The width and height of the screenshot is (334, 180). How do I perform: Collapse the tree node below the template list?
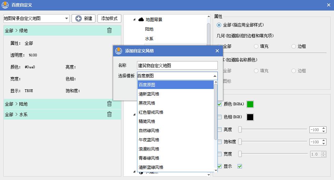134,172
